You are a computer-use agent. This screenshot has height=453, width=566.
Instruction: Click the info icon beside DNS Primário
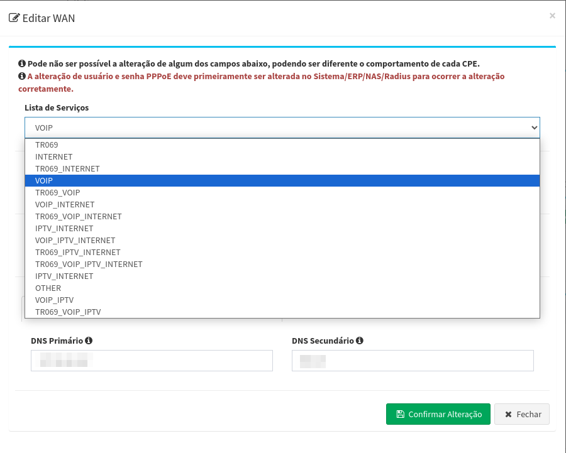point(89,341)
